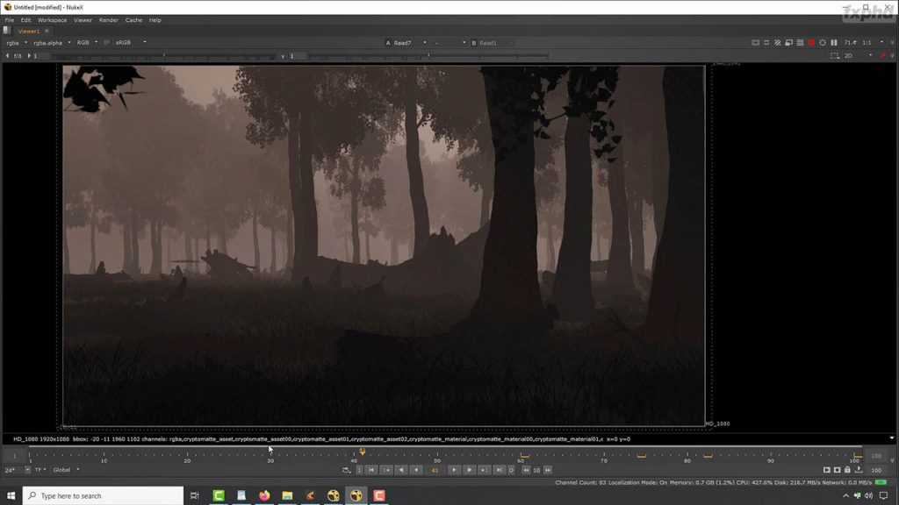Click the flipbook export icon next to lock
899x505 pixels.
click(859, 470)
